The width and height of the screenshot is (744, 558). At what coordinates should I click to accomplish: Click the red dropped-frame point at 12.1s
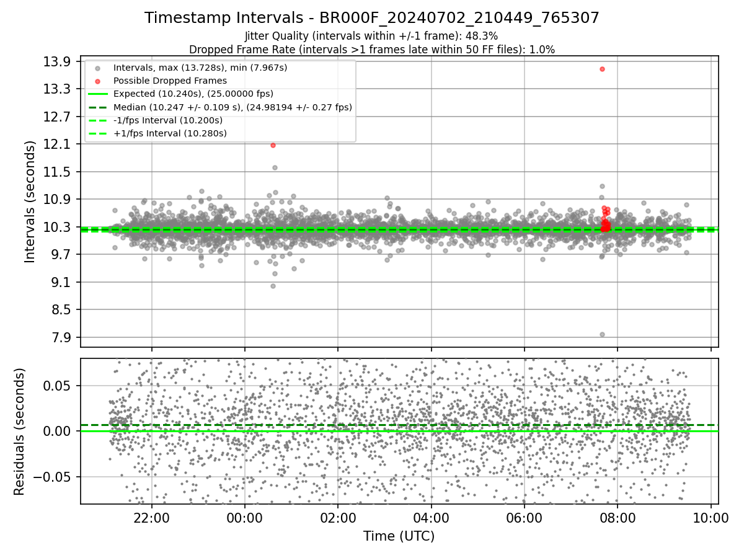click(273, 145)
